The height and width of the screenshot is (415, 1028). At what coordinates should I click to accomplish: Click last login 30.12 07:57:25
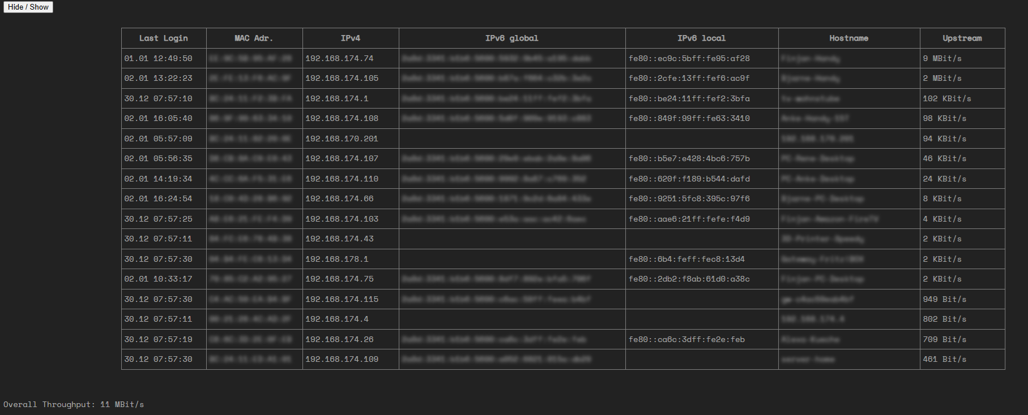(x=159, y=219)
